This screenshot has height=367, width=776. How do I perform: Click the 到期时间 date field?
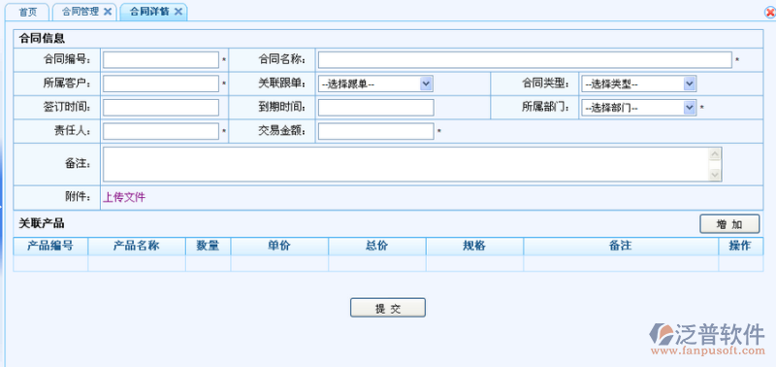pos(375,108)
